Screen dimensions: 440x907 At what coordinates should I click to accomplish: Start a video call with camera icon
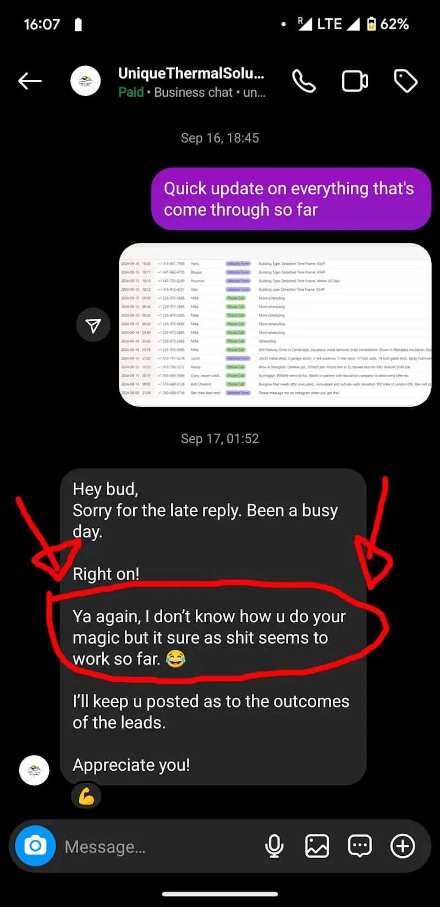355,82
